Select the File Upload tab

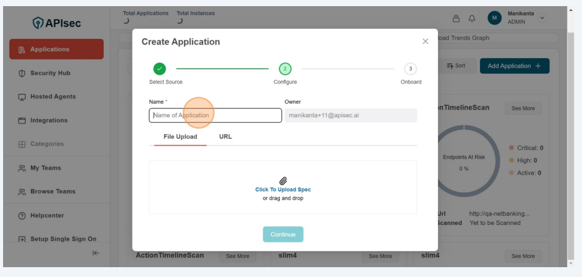click(180, 136)
